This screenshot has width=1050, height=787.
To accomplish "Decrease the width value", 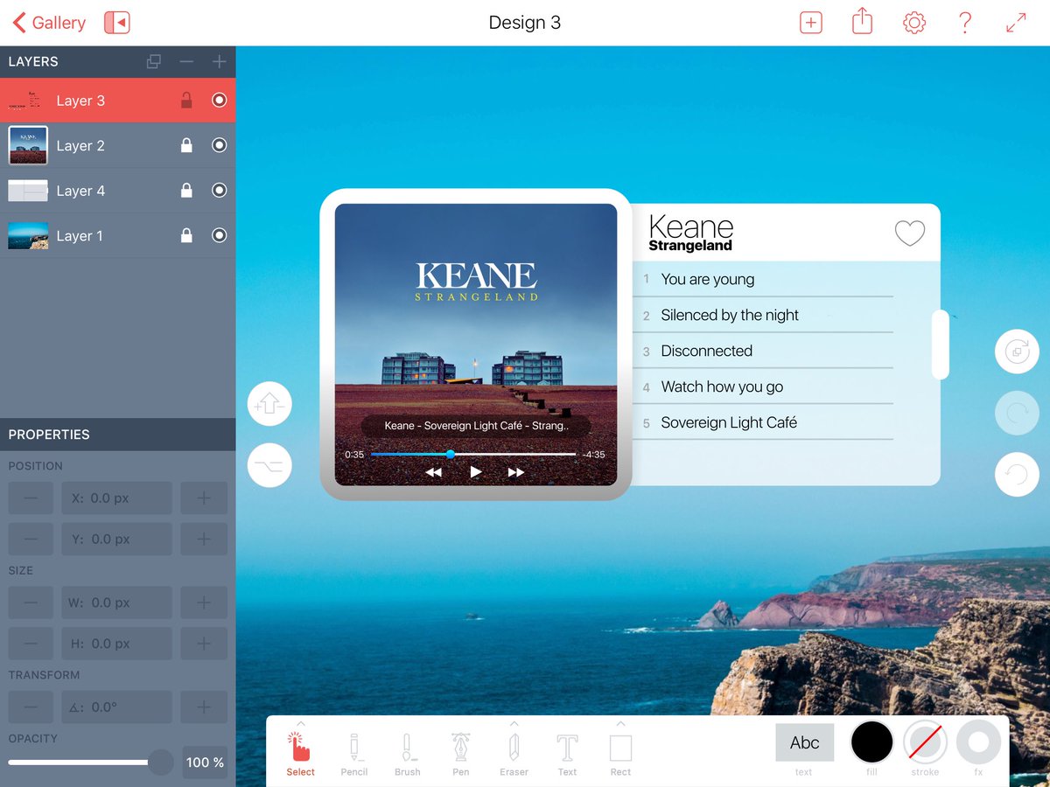I will tap(31, 602).
